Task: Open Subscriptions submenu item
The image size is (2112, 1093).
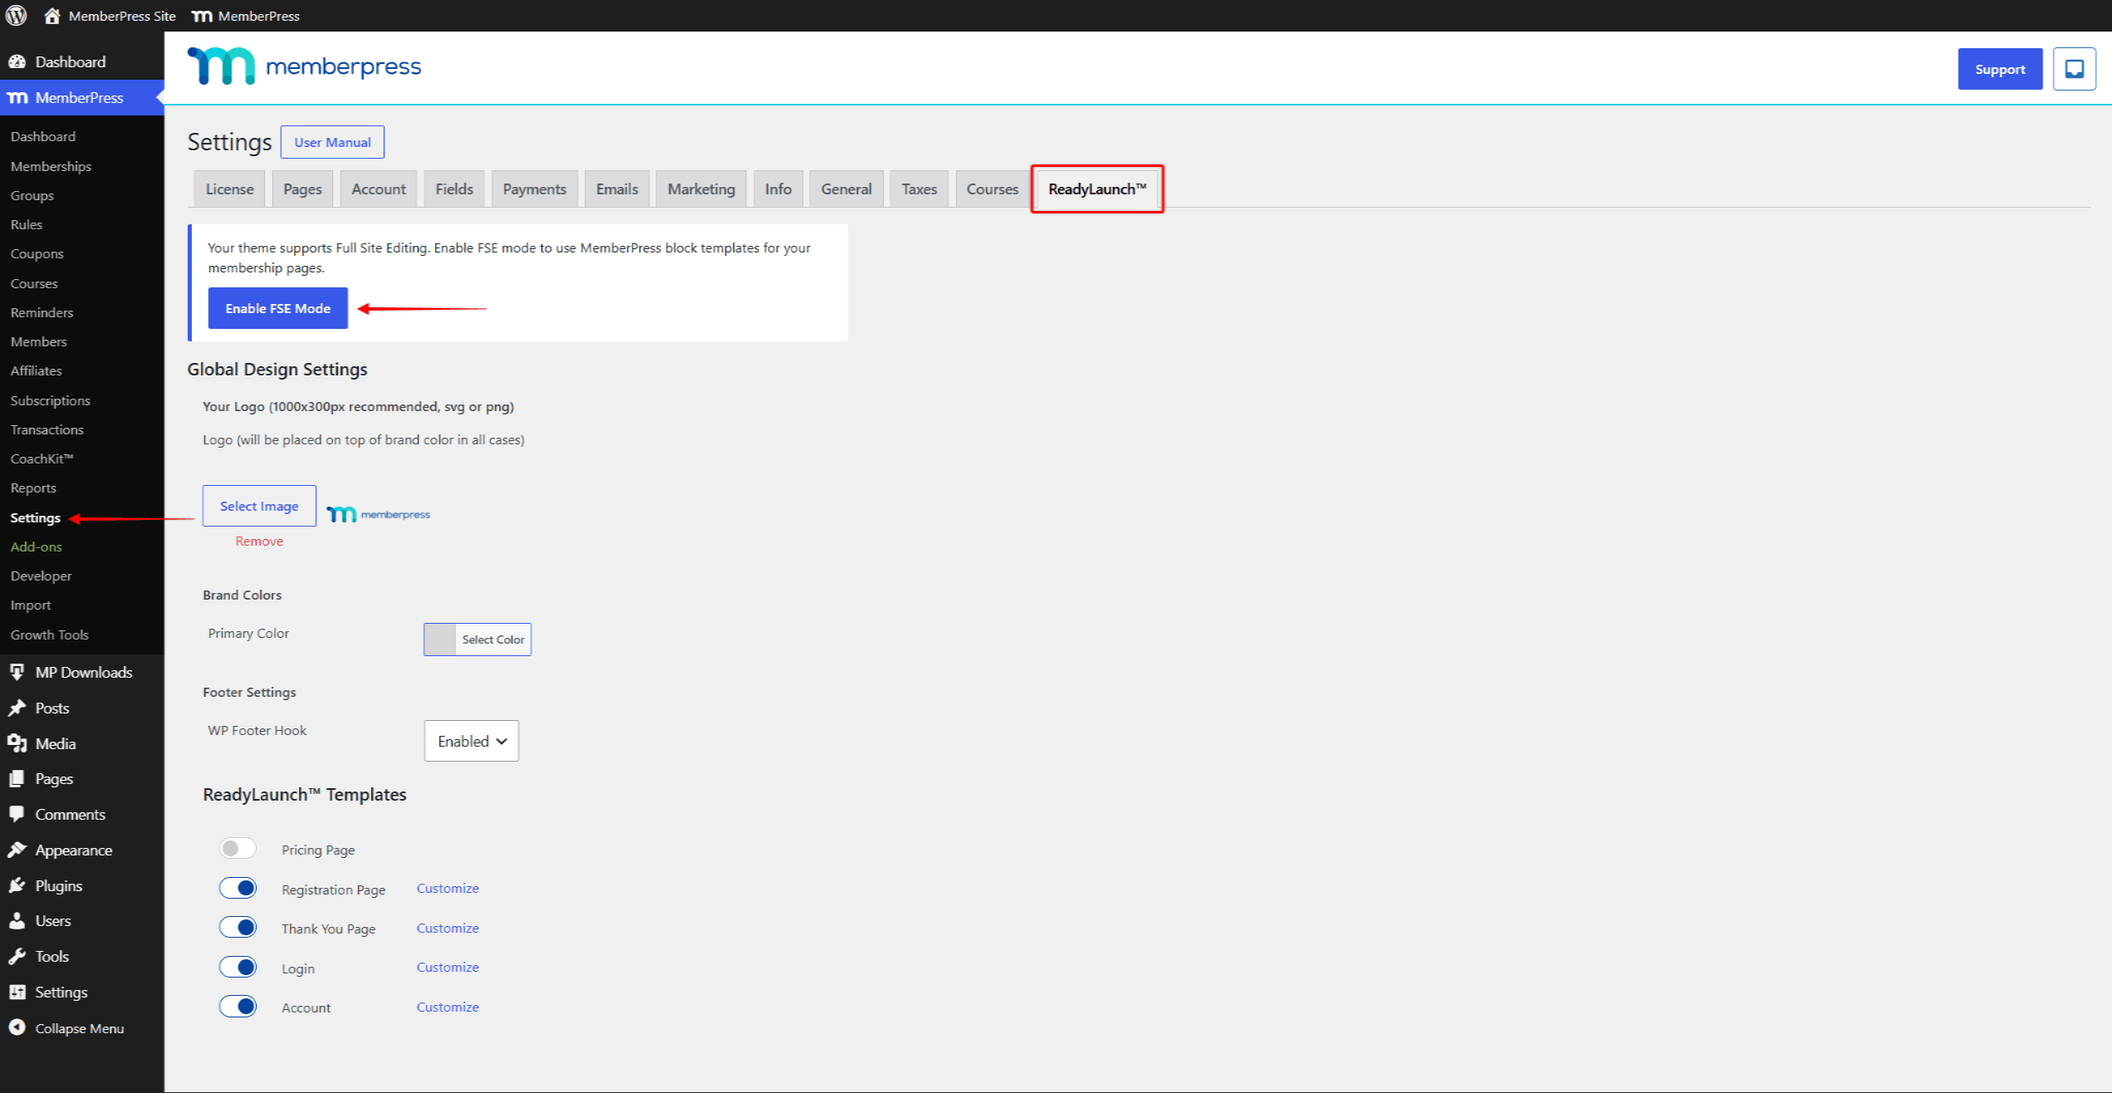Action: click(51, 400)
